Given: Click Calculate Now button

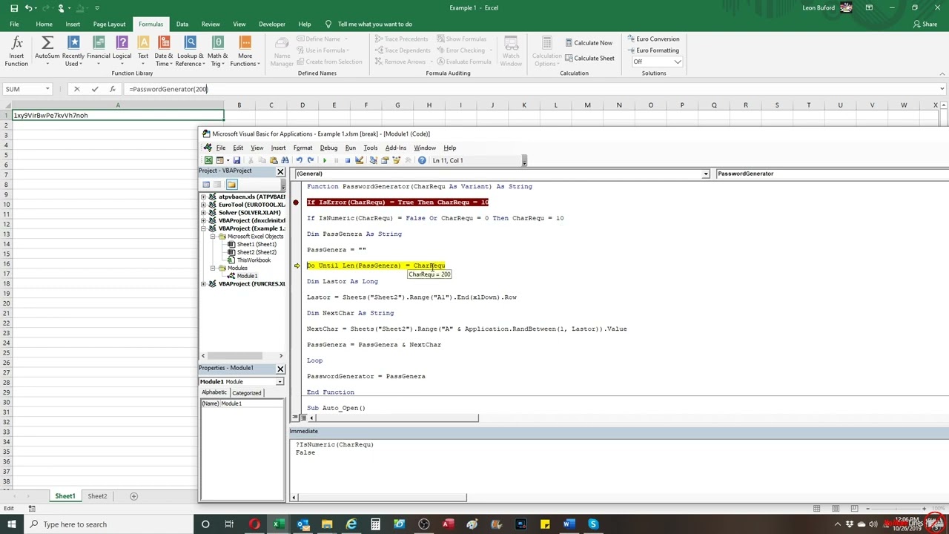Looking at the screenshot, I should [589, 43].
